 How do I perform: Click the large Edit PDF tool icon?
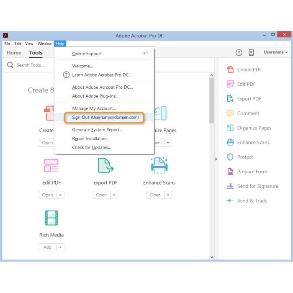[51, 166]
